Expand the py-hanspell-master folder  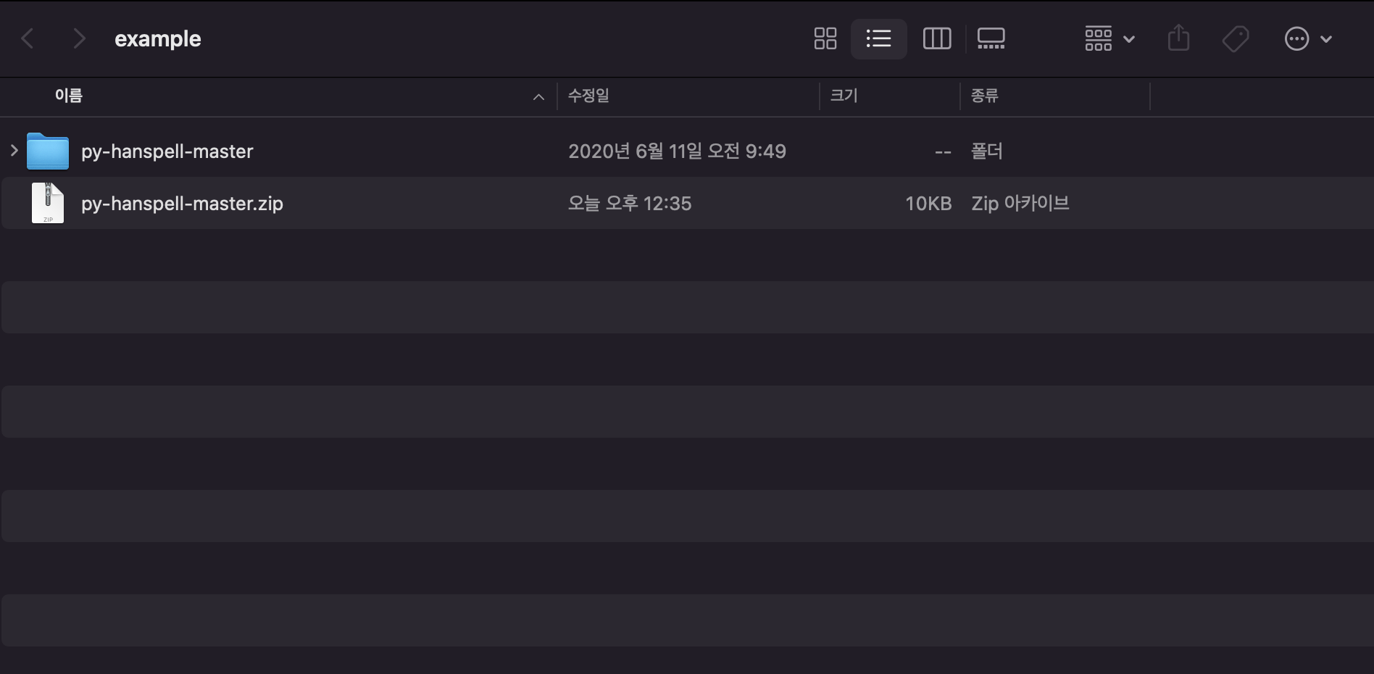pos(14,151)
